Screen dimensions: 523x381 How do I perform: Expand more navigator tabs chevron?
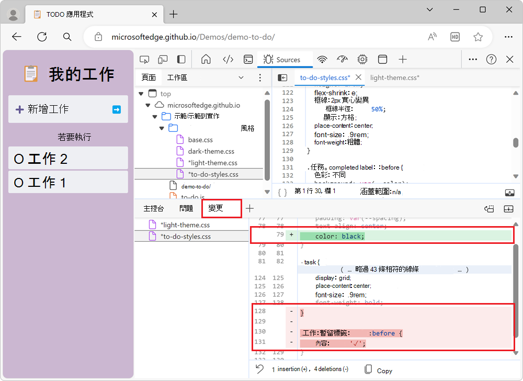pos(241,77)
